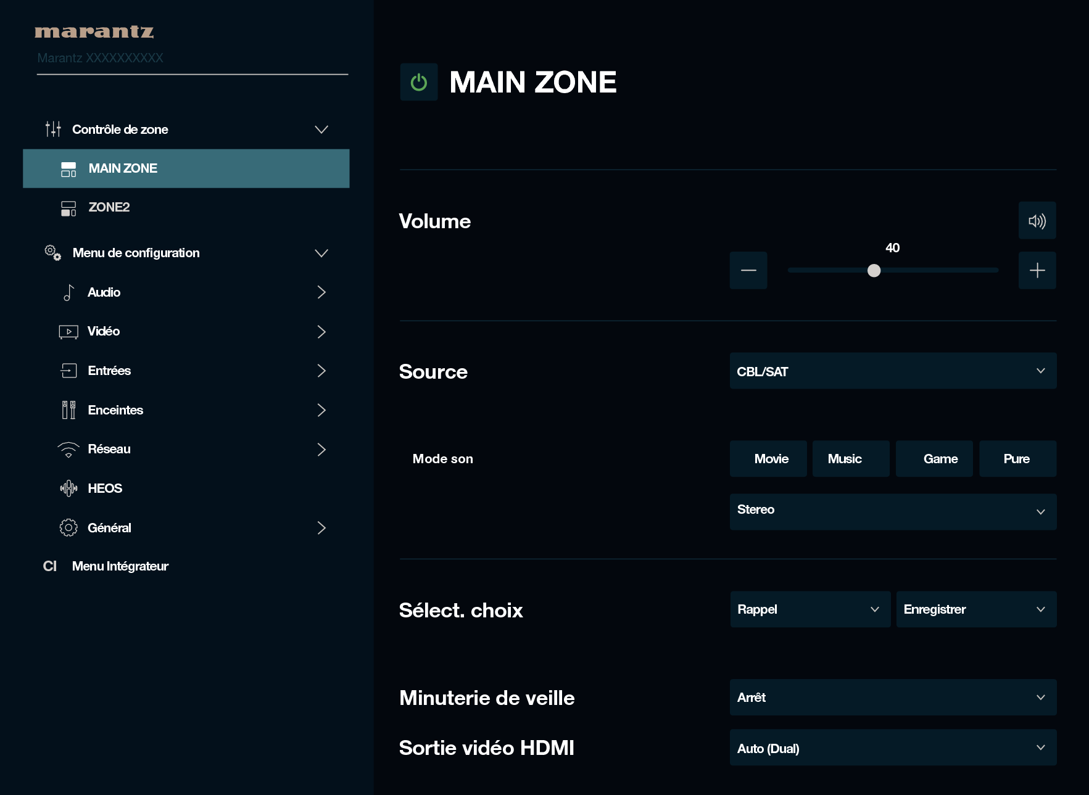Image resolution: width=1089 pixels, height=795 pixels.
Task: Click the music note Audio icon
Action: pos(68,292)
